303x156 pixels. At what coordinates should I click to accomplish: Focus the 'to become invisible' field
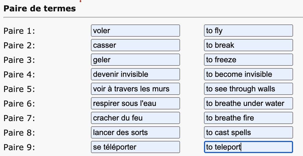(248, 74)
